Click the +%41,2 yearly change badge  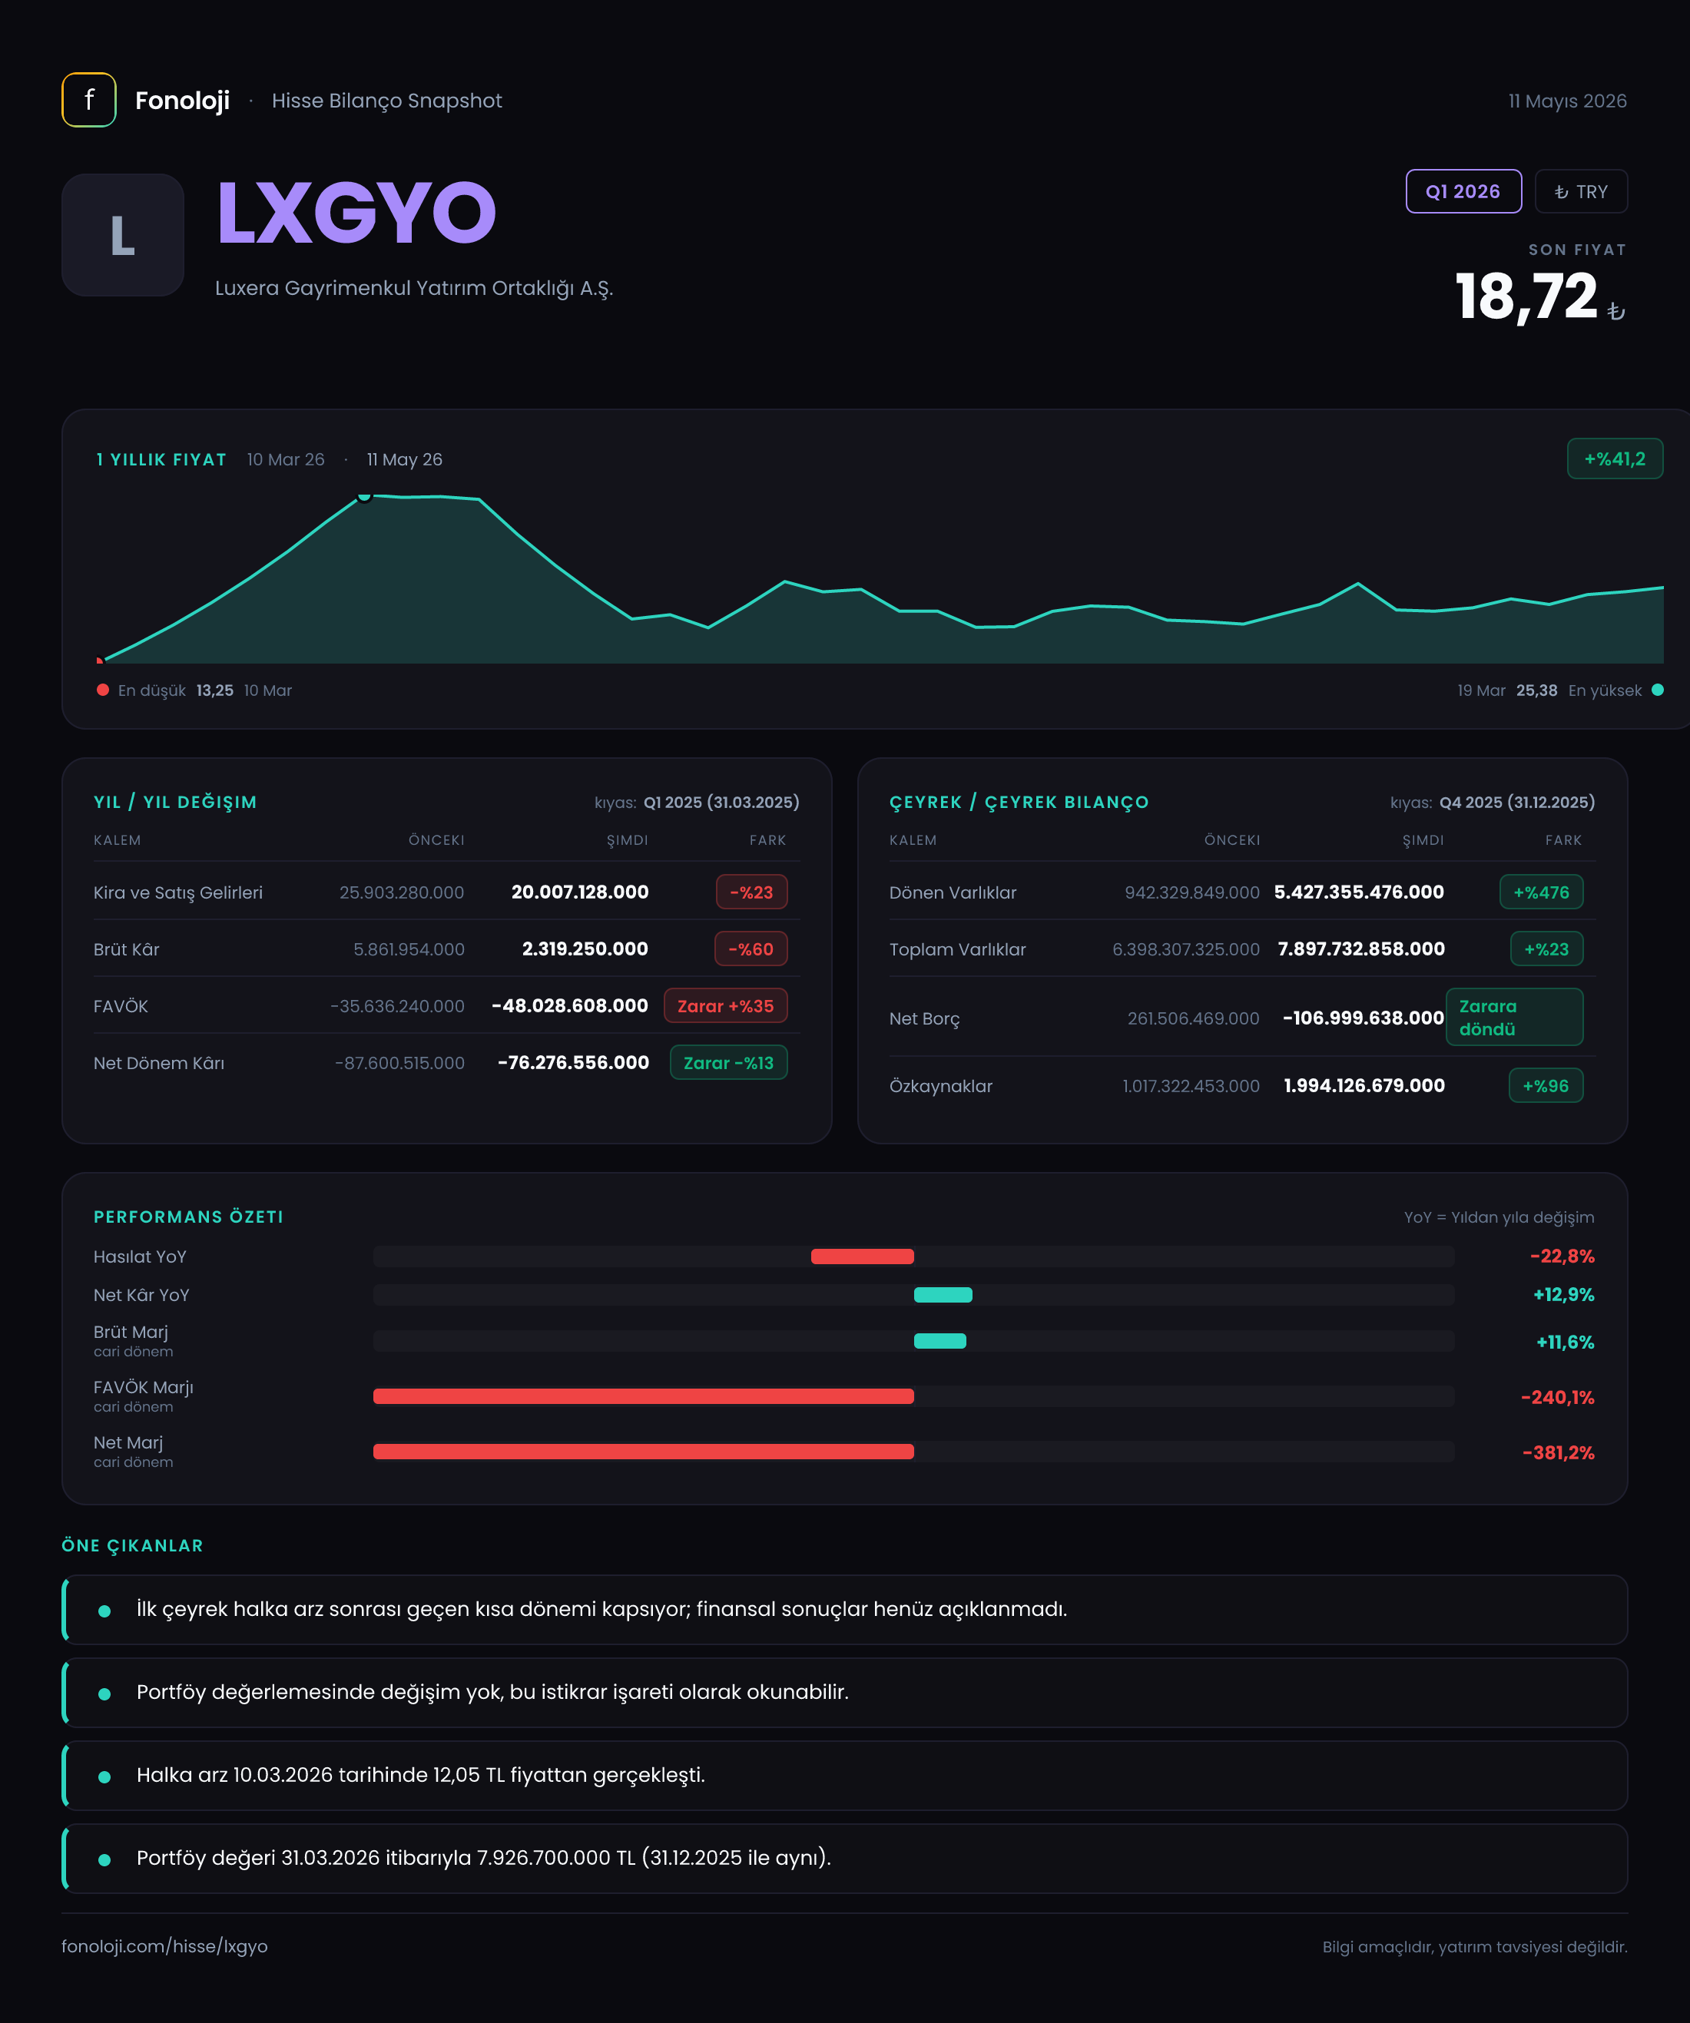pos(1614,459)
